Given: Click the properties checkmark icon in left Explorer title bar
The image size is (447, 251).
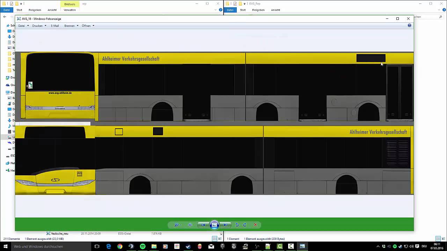Looking at the screenshot, I should click(x=12, y=4).
